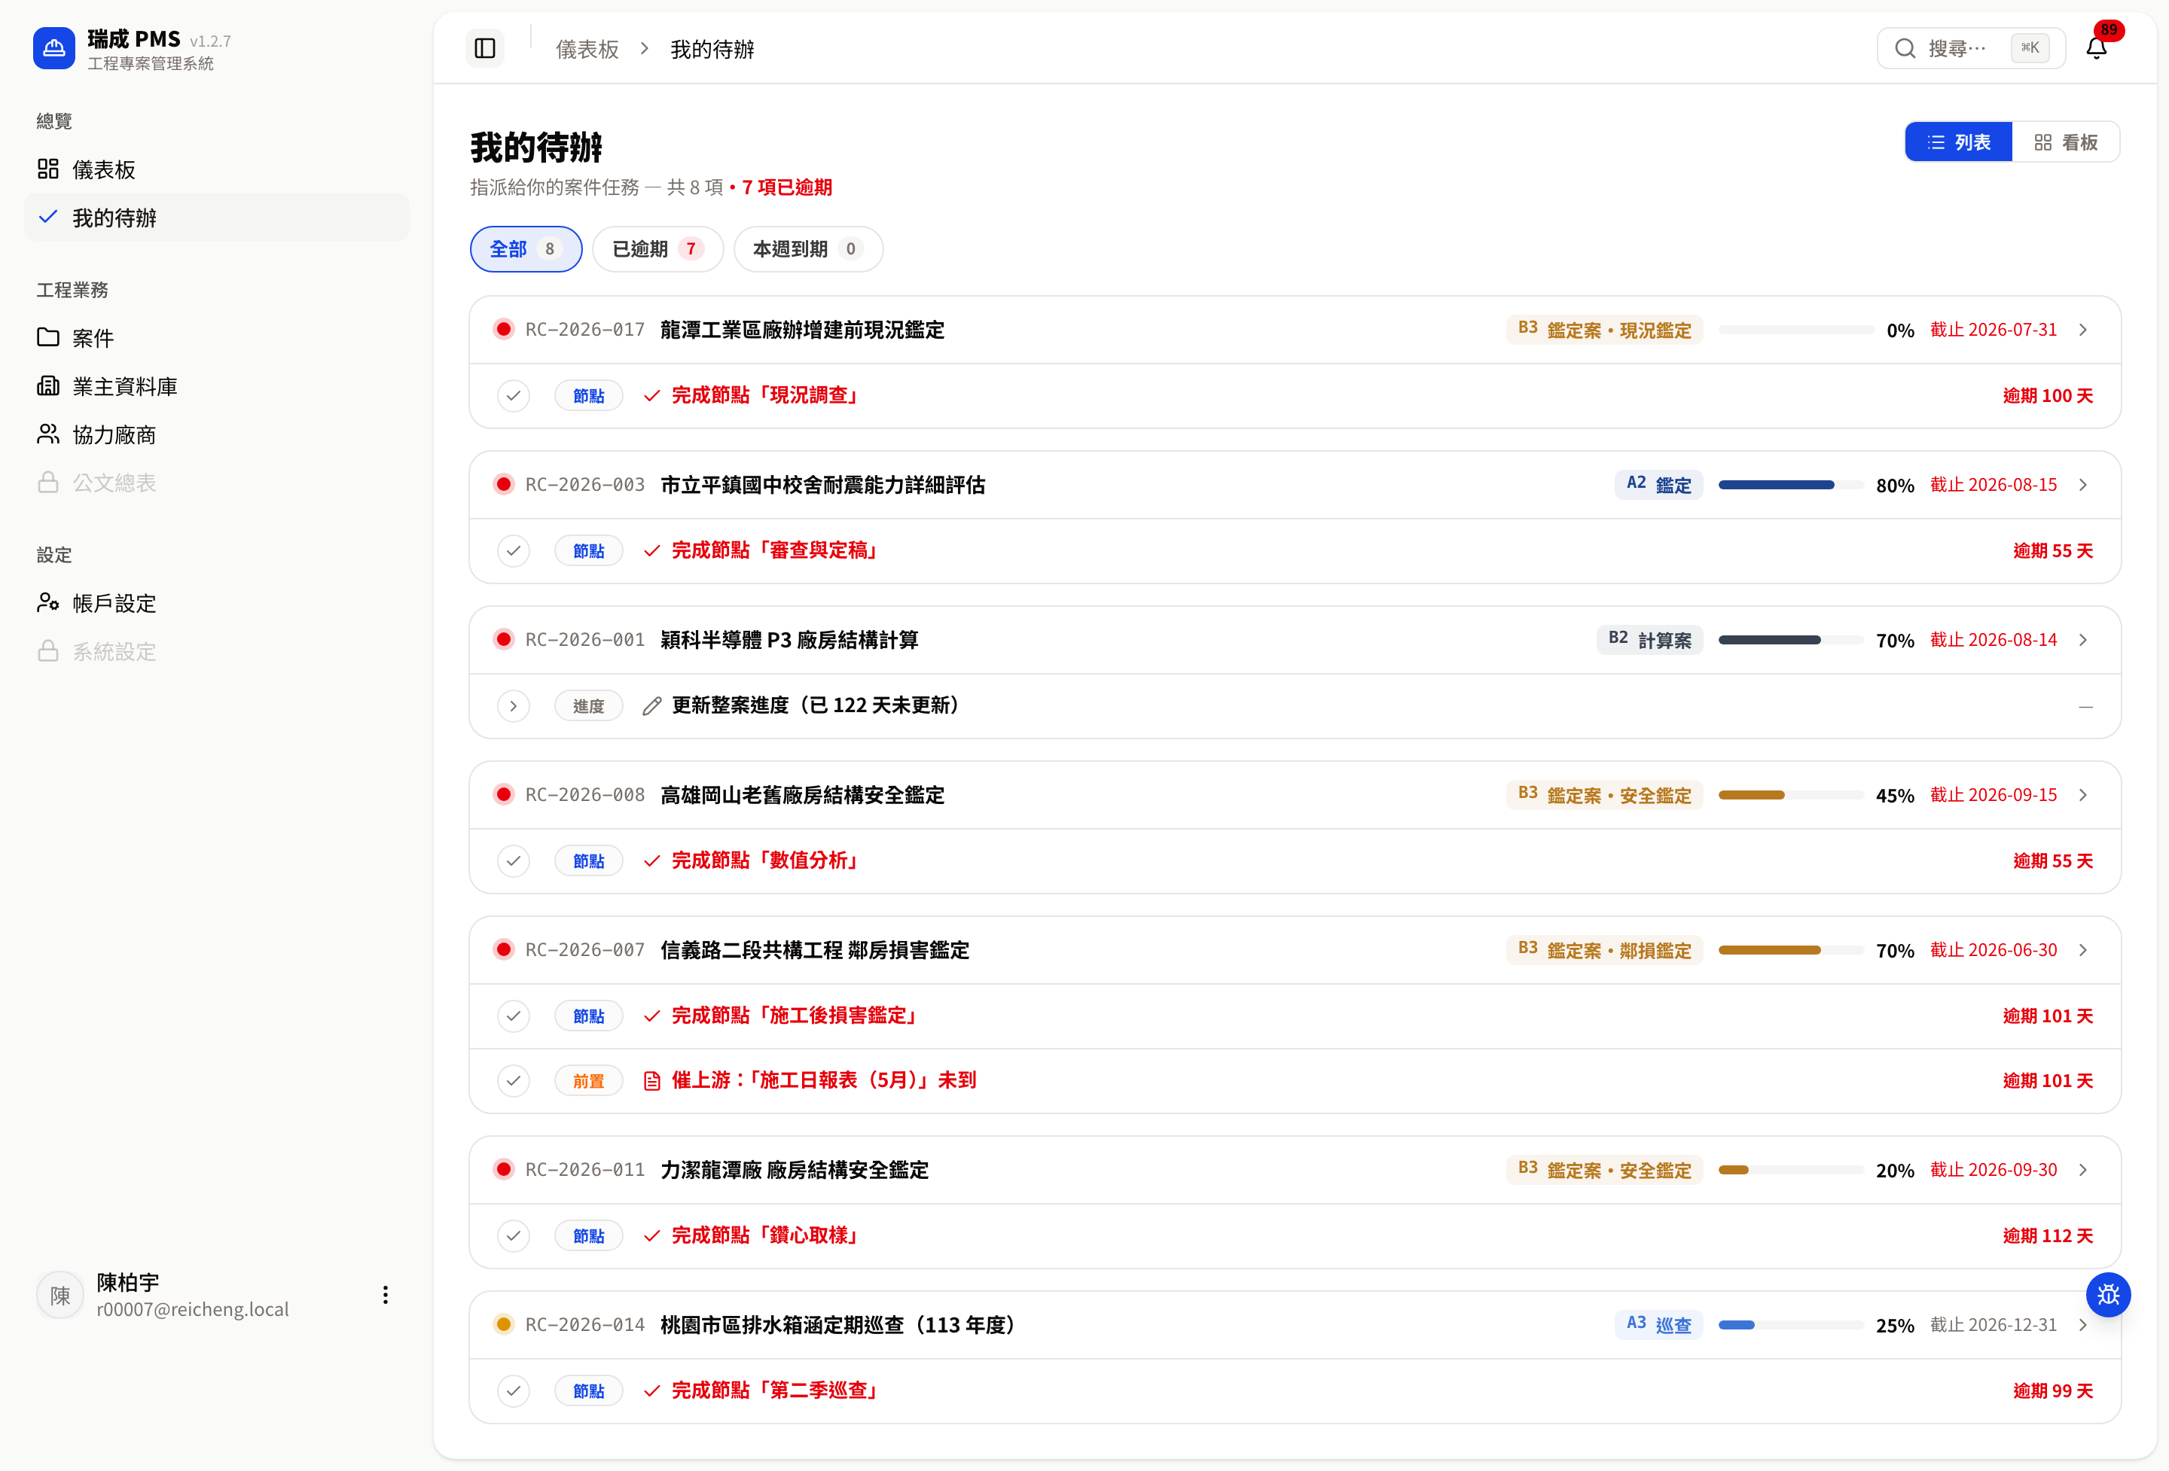
Task: Open RC-2026-007 case via right chevron
Action: click(x=2083, y=949)
